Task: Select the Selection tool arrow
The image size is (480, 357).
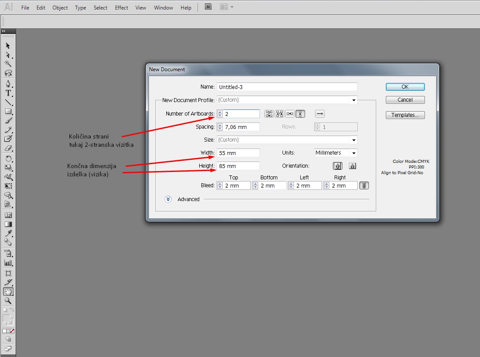Action: coord(8,46)
